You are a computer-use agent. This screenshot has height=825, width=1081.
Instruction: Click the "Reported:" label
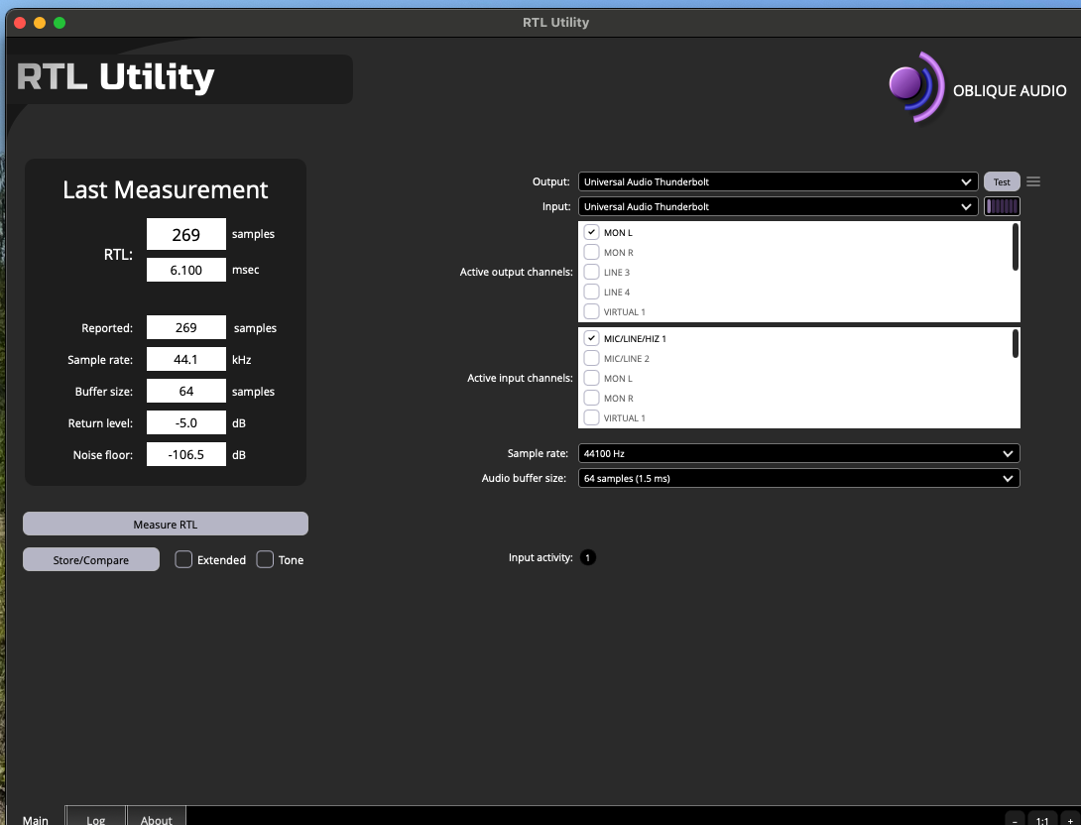point(107,328)
